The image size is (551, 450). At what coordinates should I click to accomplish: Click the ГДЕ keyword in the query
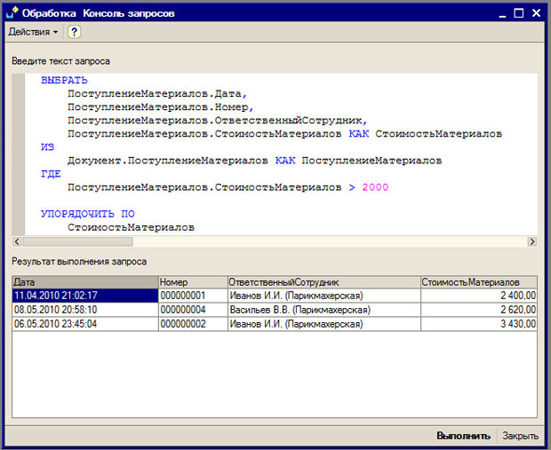[x=51, y=174]
